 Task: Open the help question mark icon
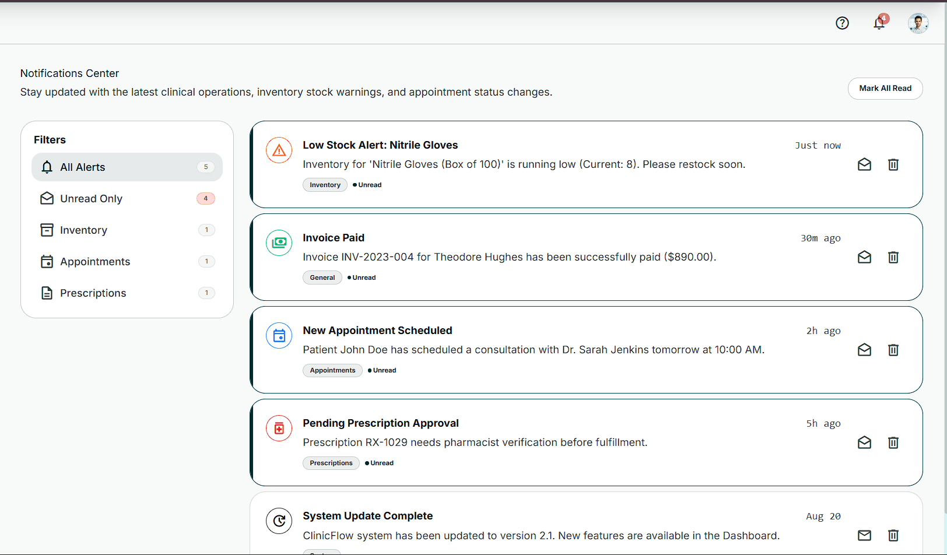[842, 23]
